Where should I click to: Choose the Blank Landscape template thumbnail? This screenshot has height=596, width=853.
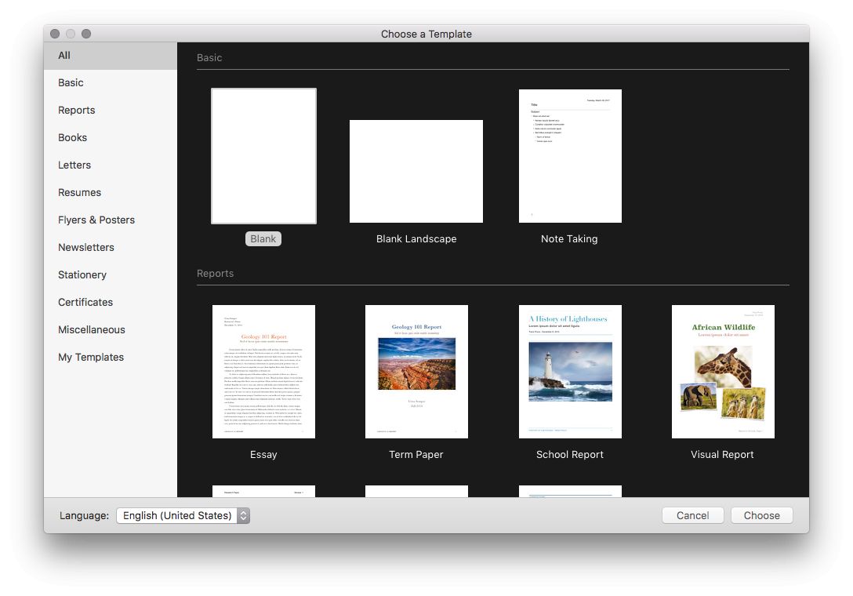416,171
